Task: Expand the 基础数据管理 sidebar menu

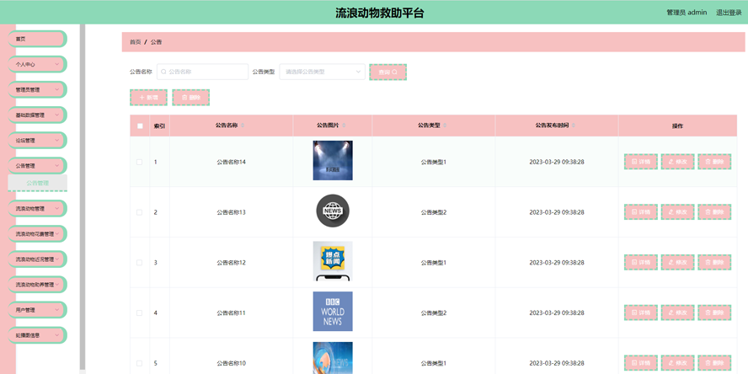Action: pyautogui.click(x=38, y=115)
